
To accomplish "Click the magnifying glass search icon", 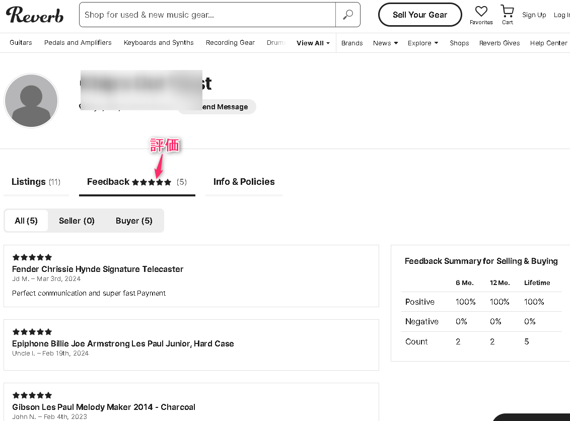I will [x=348, y=15].
